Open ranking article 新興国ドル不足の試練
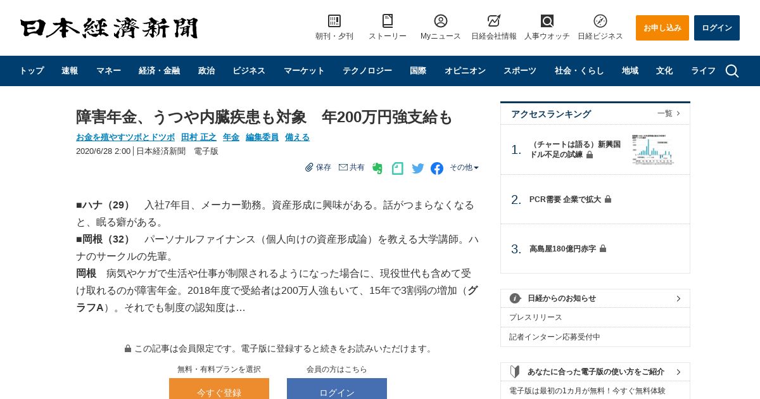 575,149
